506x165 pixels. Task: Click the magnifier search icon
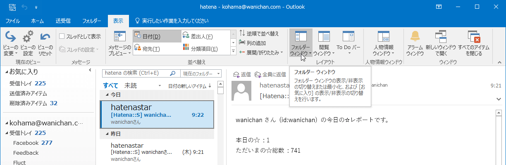173,73
